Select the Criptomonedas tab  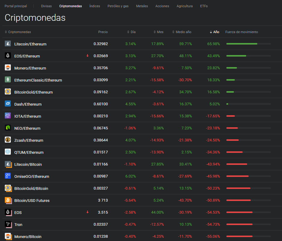(70, 6)
